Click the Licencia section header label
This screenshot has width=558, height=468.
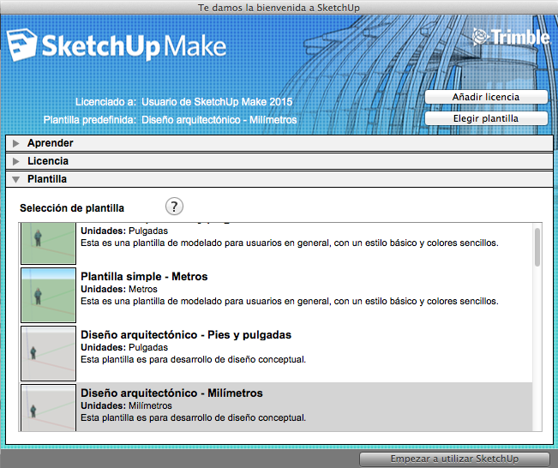pyautogui.click(x=48, y=161)
